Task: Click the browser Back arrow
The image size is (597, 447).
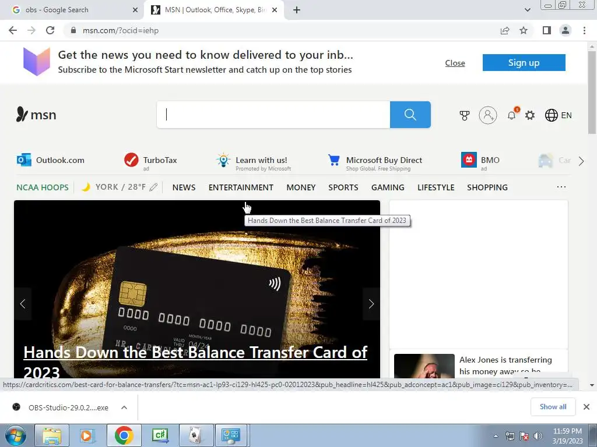Action: pos(13,30)
